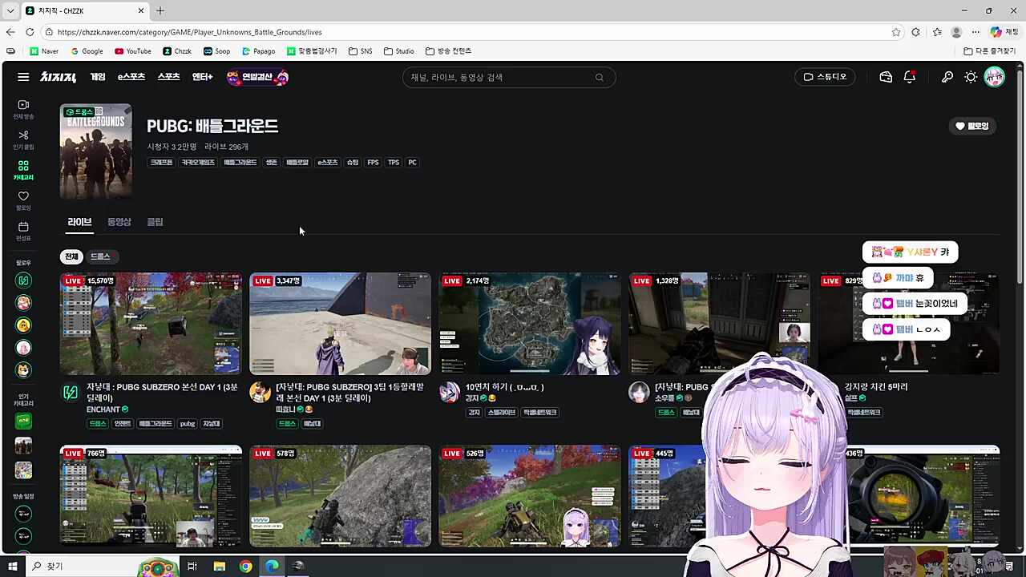
Task: Open the profile avatar menu
Action: coord(995,77)
